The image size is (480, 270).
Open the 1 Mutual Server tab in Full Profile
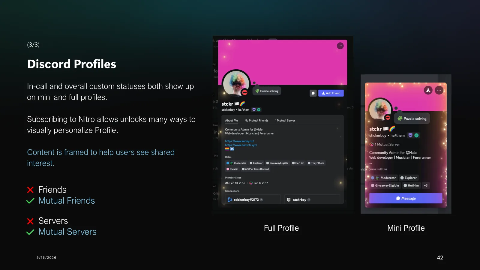(x=285, y=121)
